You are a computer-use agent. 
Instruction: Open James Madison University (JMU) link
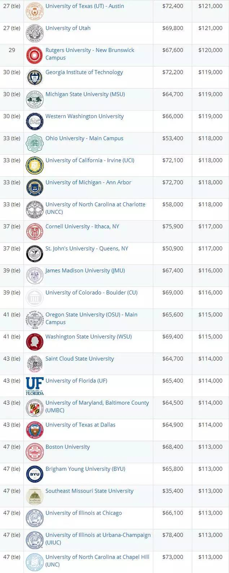tap(85, 270)
